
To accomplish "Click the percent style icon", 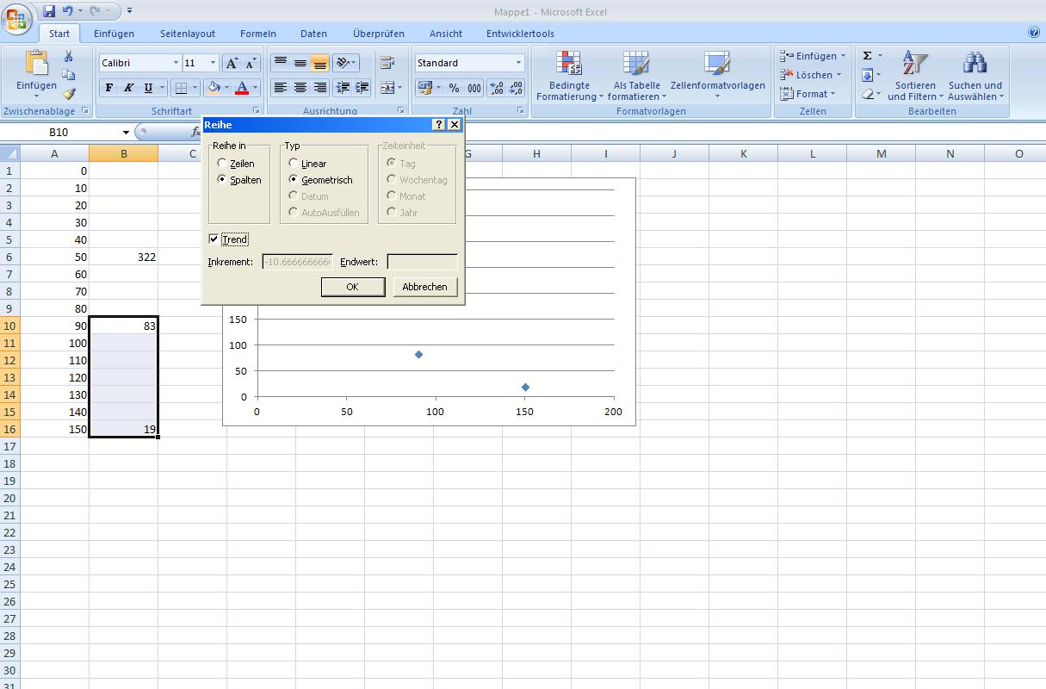I will pos(454,88).
